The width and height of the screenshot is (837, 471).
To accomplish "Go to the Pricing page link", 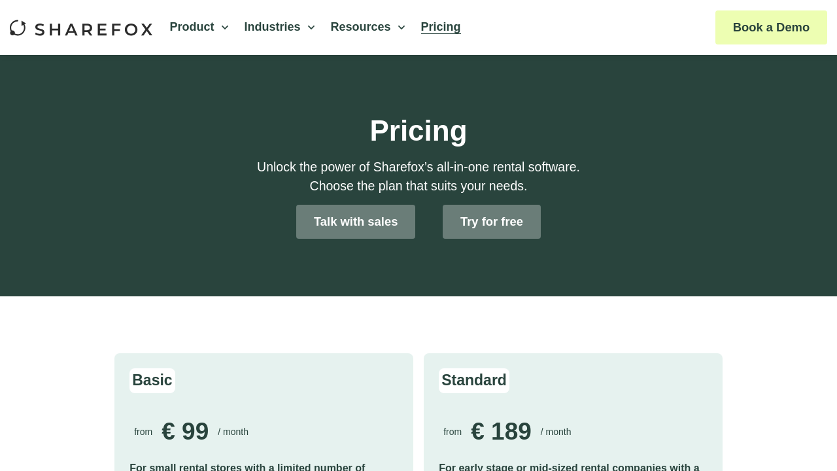I will point(441,27).
